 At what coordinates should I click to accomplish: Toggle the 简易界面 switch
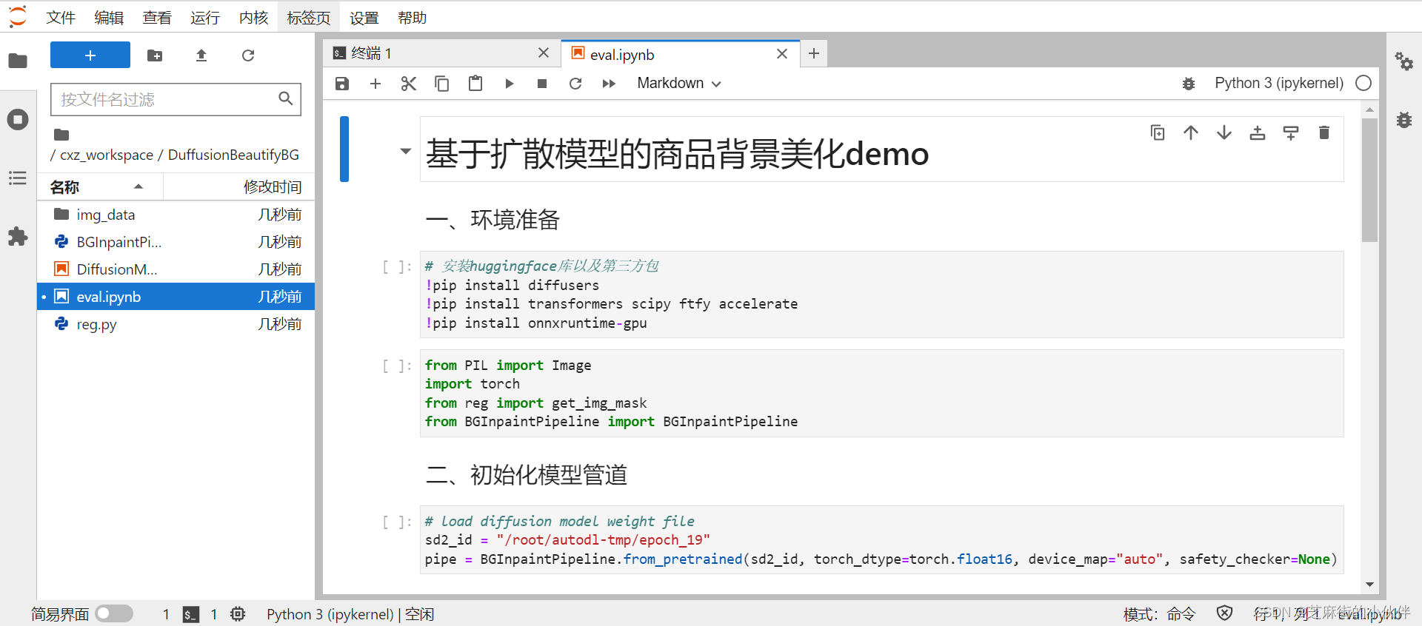click(114, 613)
